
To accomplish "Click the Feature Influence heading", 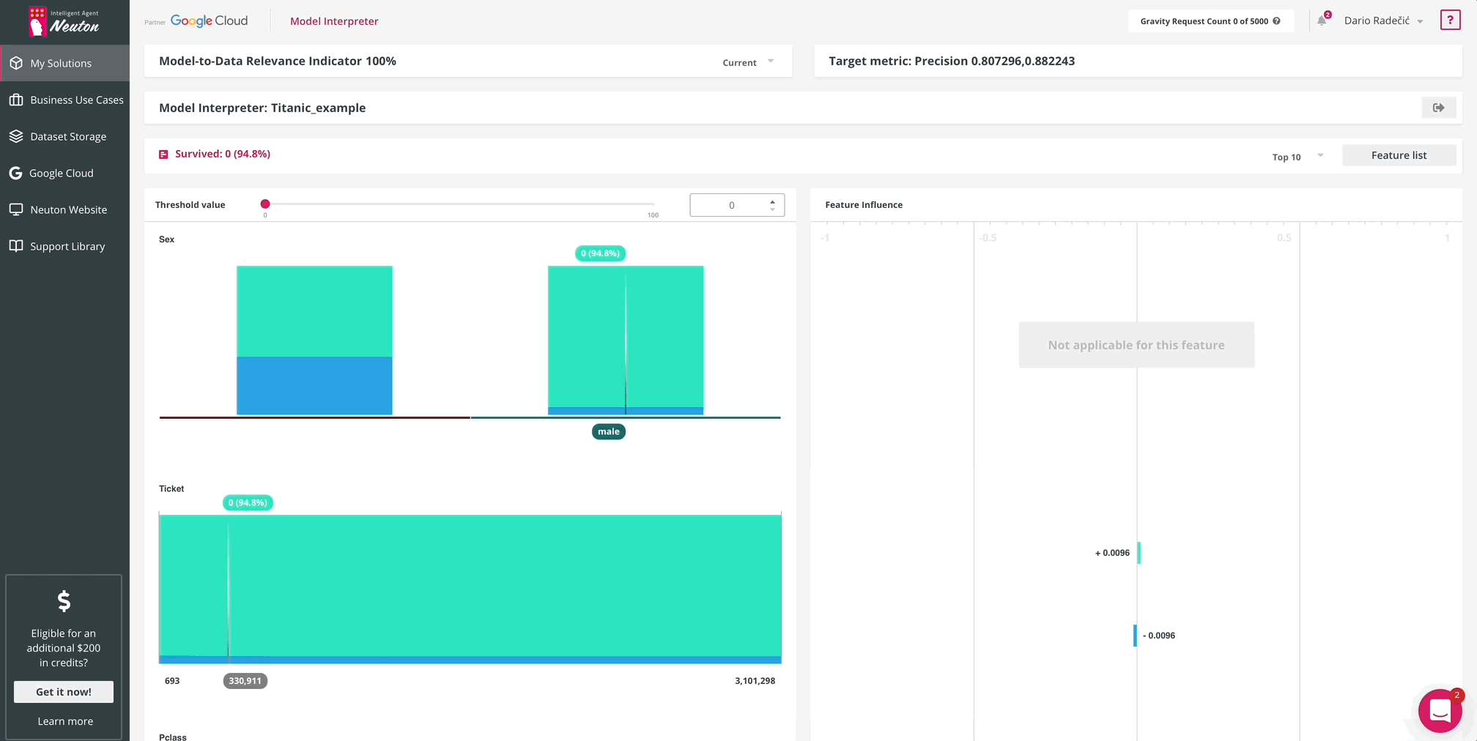I will coord(864,205).
